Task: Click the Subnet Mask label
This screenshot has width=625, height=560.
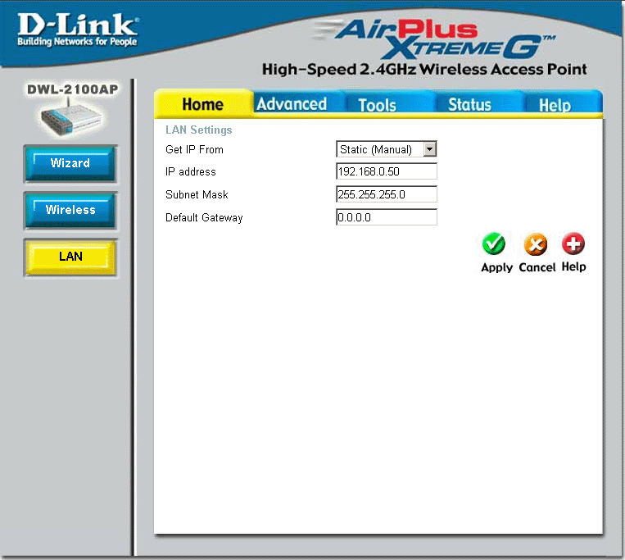Action: click(x=197, y=194)
